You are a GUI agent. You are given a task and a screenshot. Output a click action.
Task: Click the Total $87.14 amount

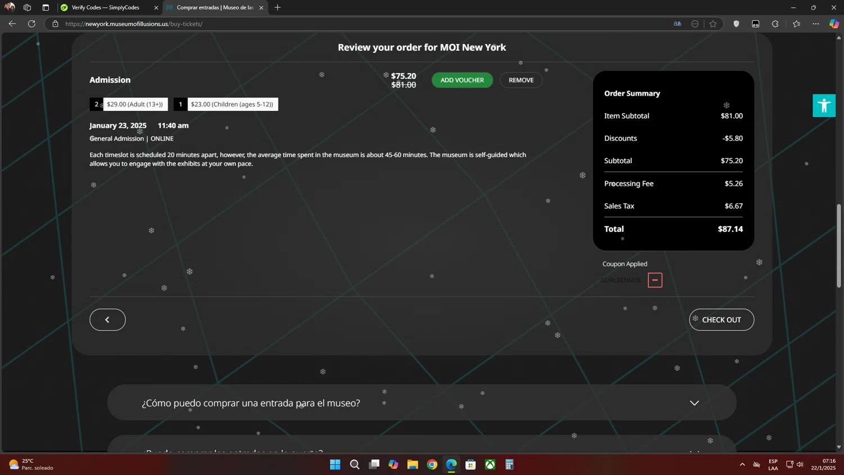coord(730,229)
